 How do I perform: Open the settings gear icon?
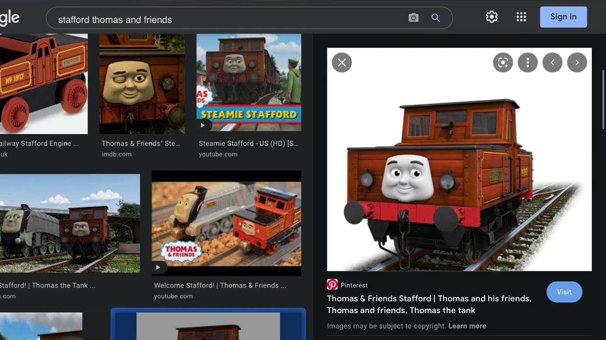coord(492,17)
